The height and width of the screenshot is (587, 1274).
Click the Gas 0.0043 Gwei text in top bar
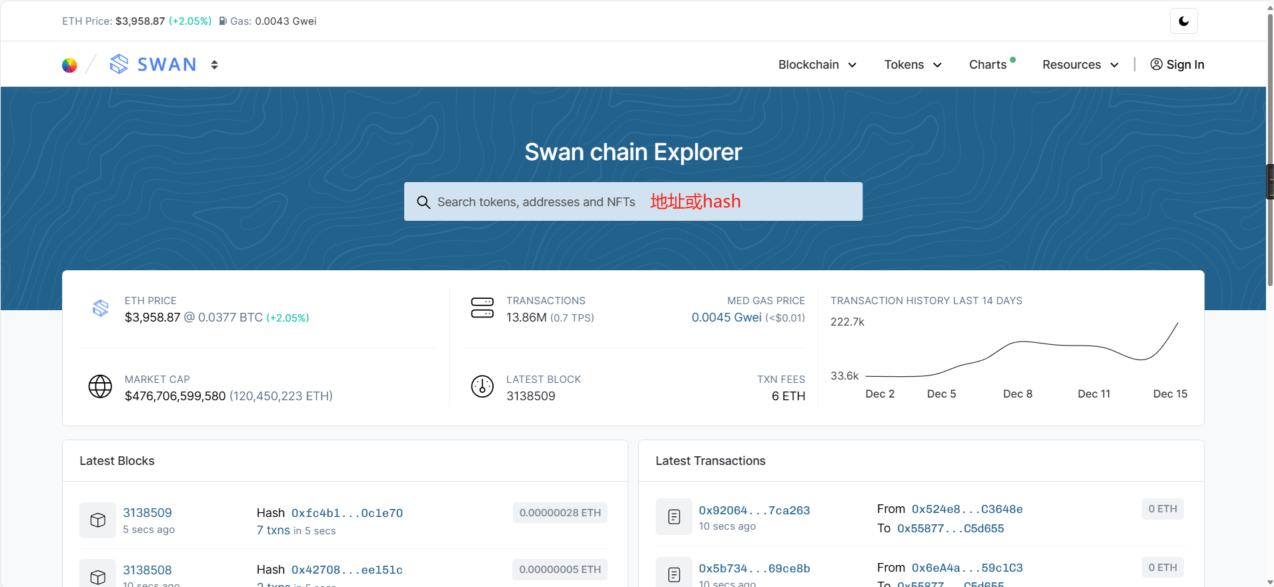[273, 21]
